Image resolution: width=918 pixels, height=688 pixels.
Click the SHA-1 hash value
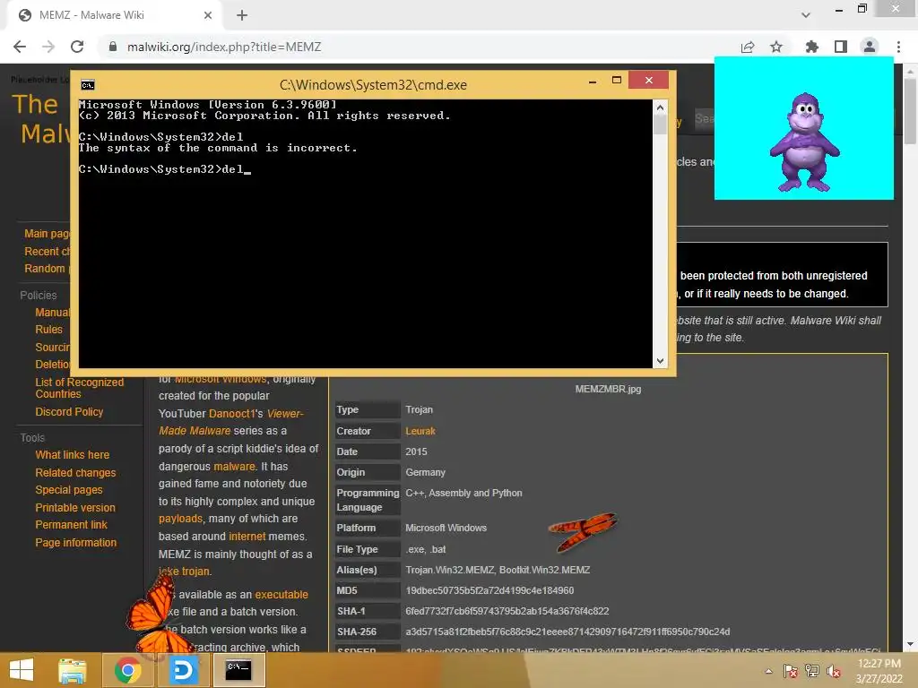[507, 611]
